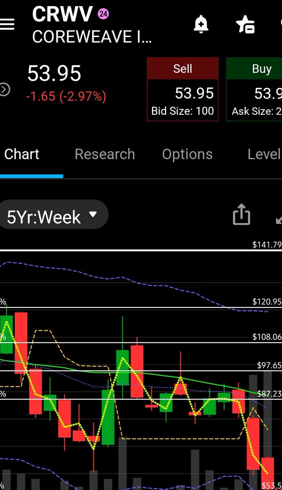The height and width of the screenshot is (490, 282).
Task: Select the Chart tab
Action: coord(22,154)
